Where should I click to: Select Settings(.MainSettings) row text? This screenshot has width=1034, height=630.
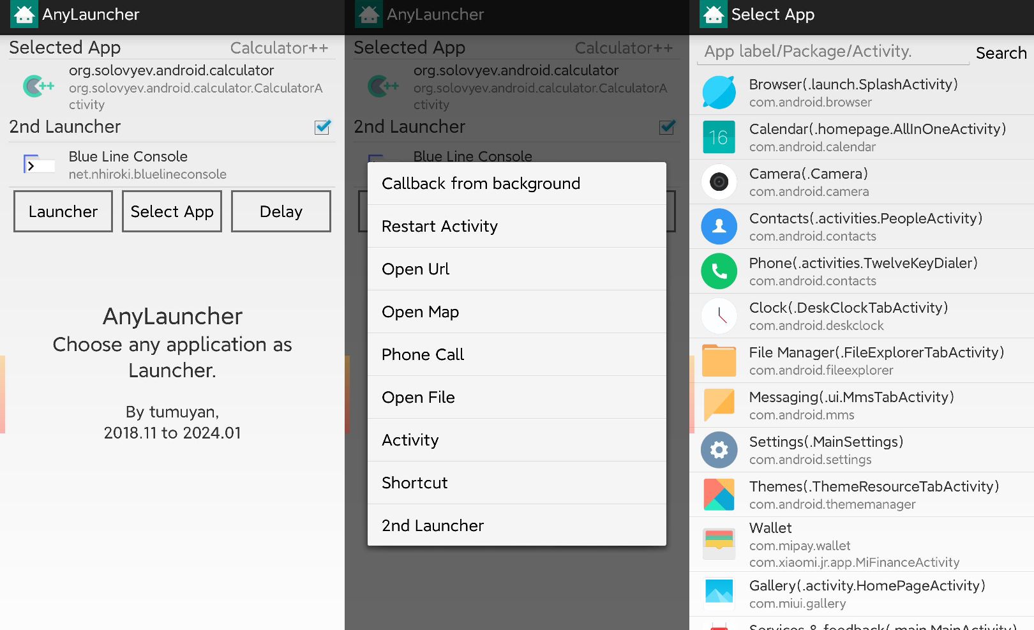click(x=826, y=442)
